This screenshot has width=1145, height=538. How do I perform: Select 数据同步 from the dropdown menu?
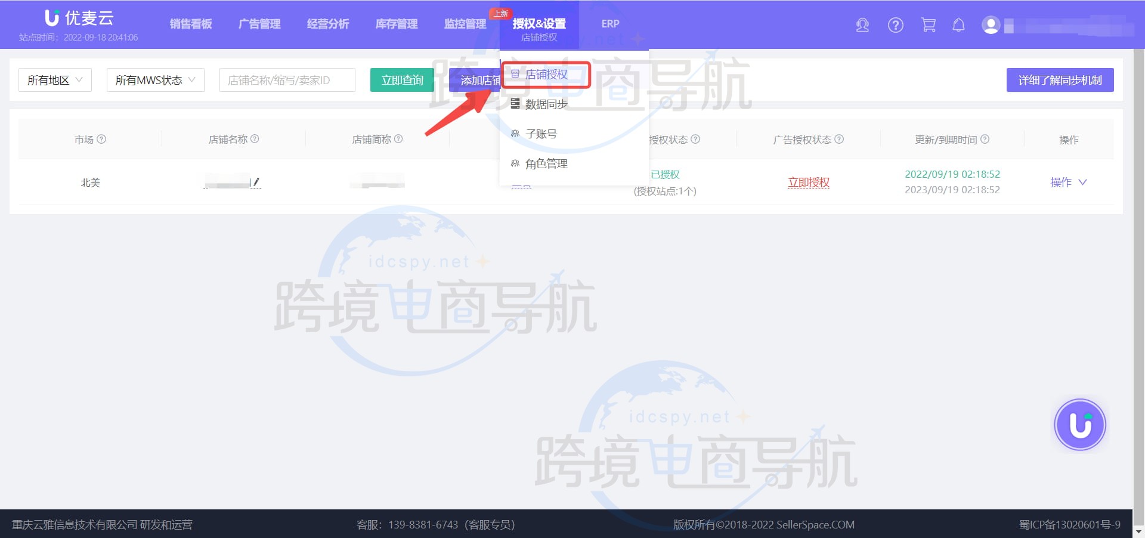point(546,104)
